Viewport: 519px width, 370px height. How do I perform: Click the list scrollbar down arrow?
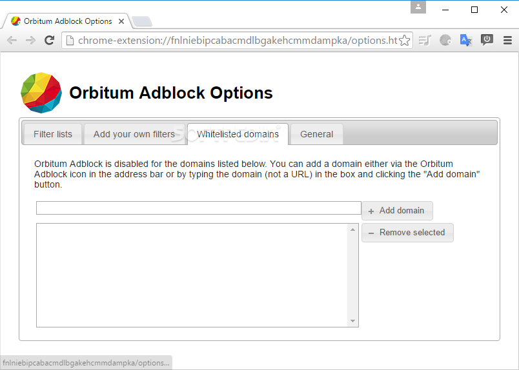tap(353, 321)
